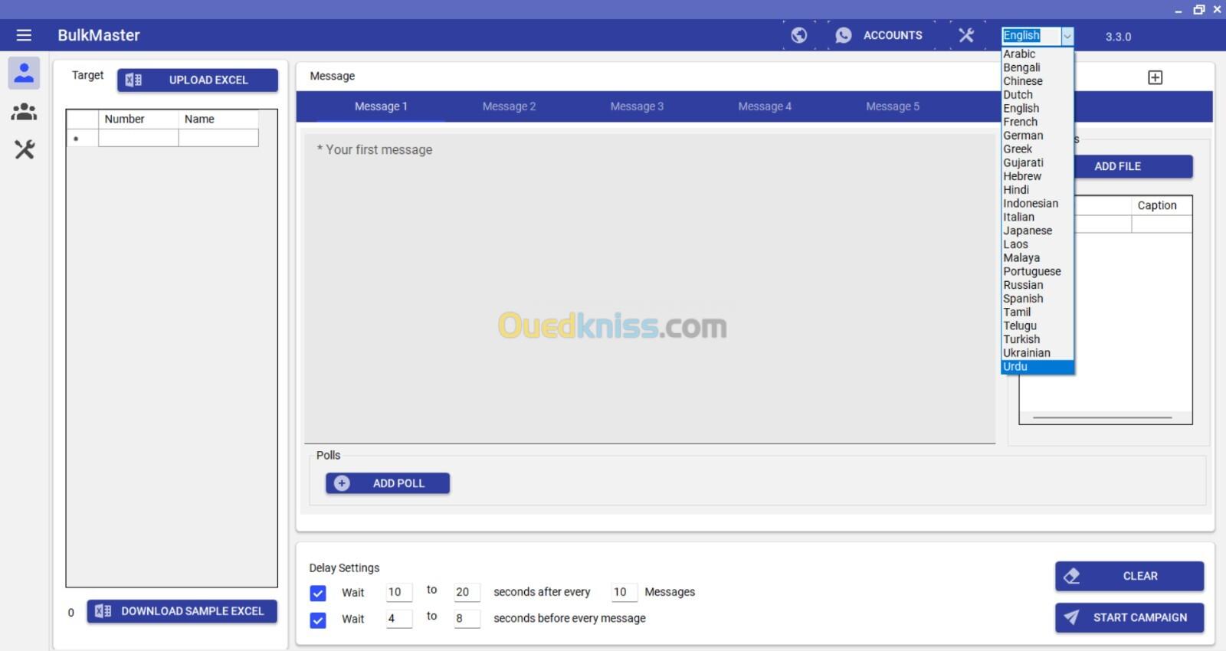Click the wait field showing 8

[x=467, y=618]
